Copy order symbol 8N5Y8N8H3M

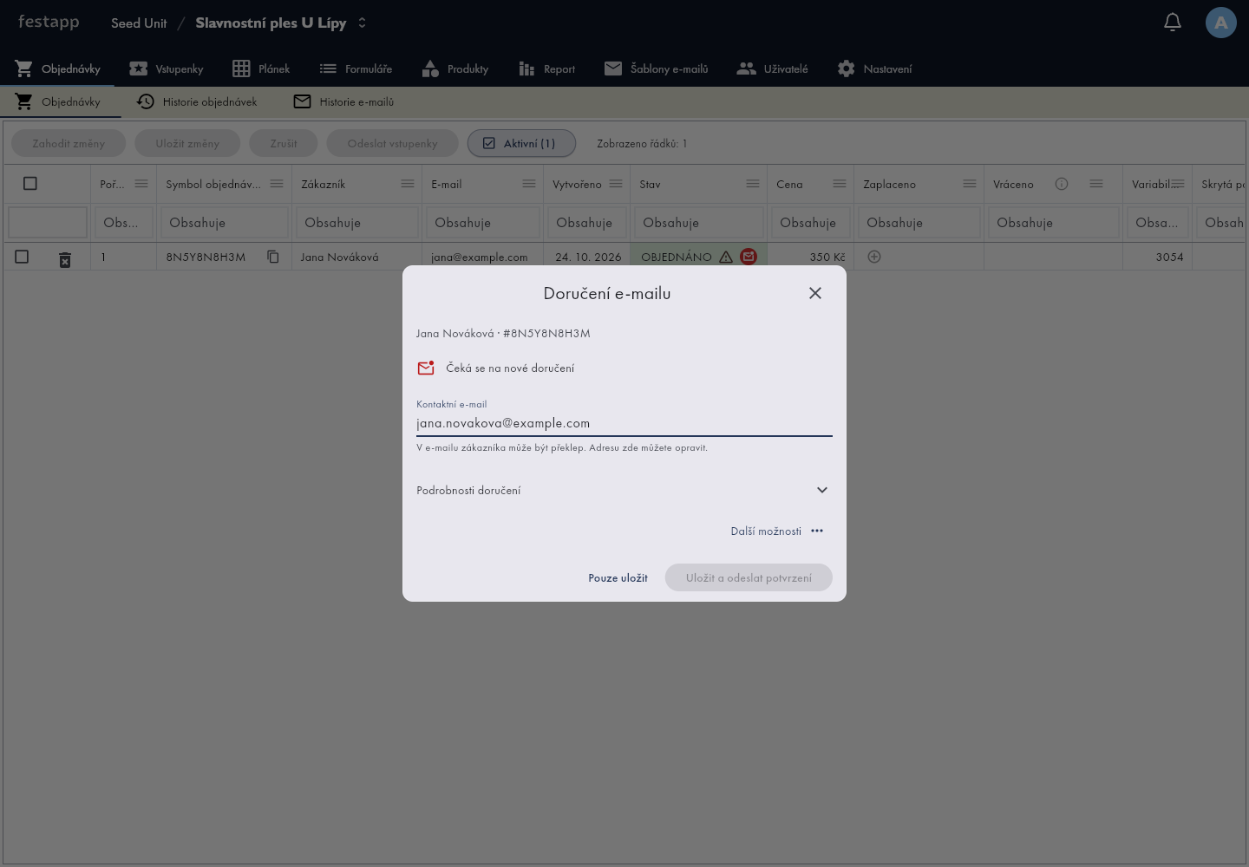(273, 257)
